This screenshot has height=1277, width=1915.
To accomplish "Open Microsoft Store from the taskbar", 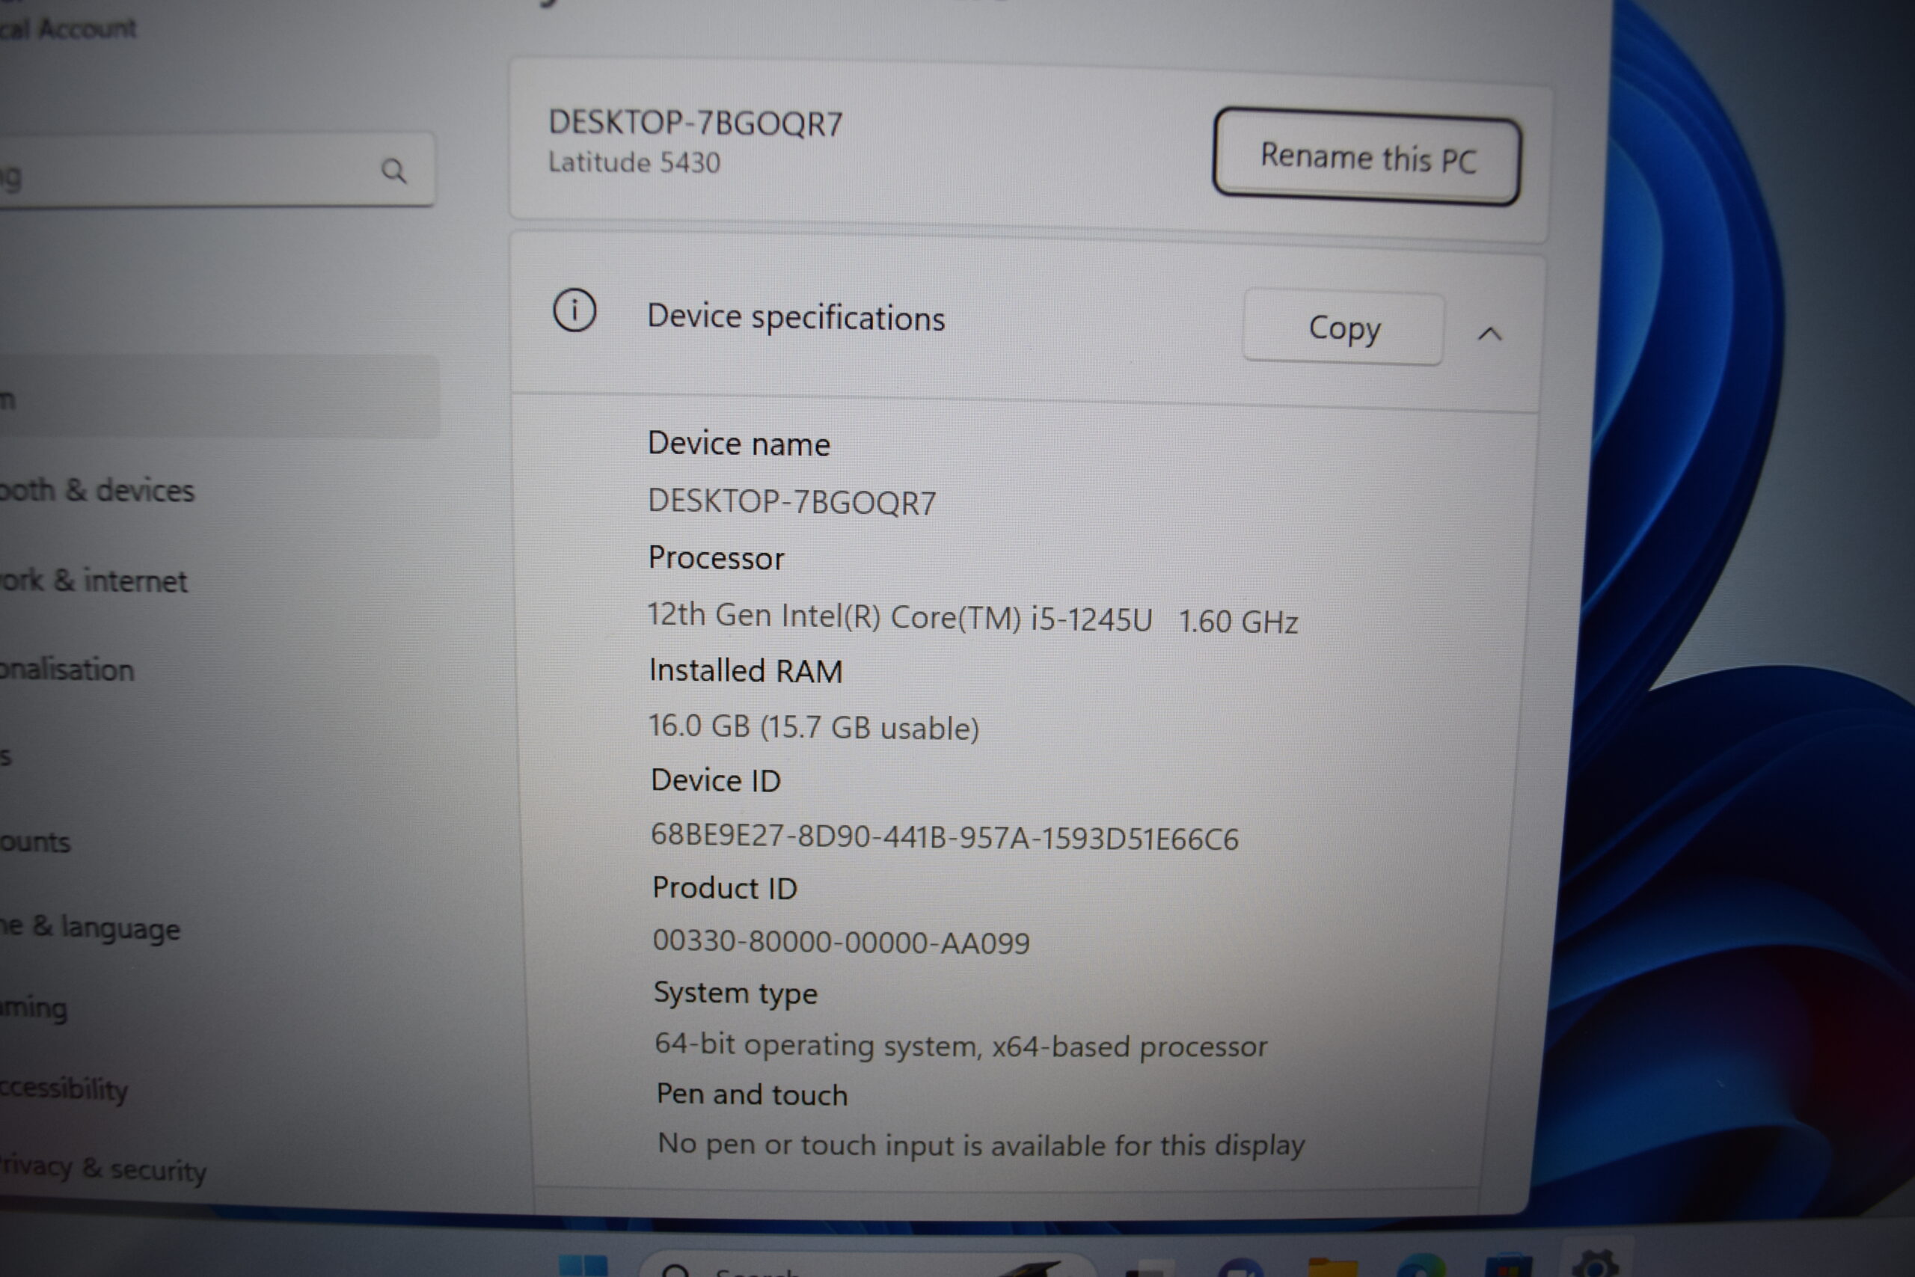I will [x=1509, y=1265].
